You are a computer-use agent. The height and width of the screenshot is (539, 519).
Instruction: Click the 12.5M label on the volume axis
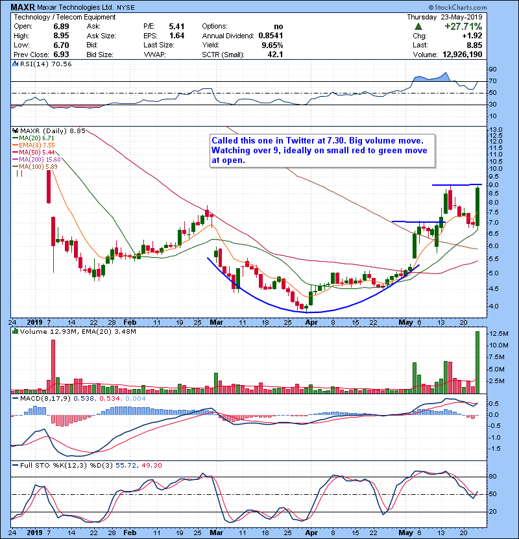[x=499, y=333]
